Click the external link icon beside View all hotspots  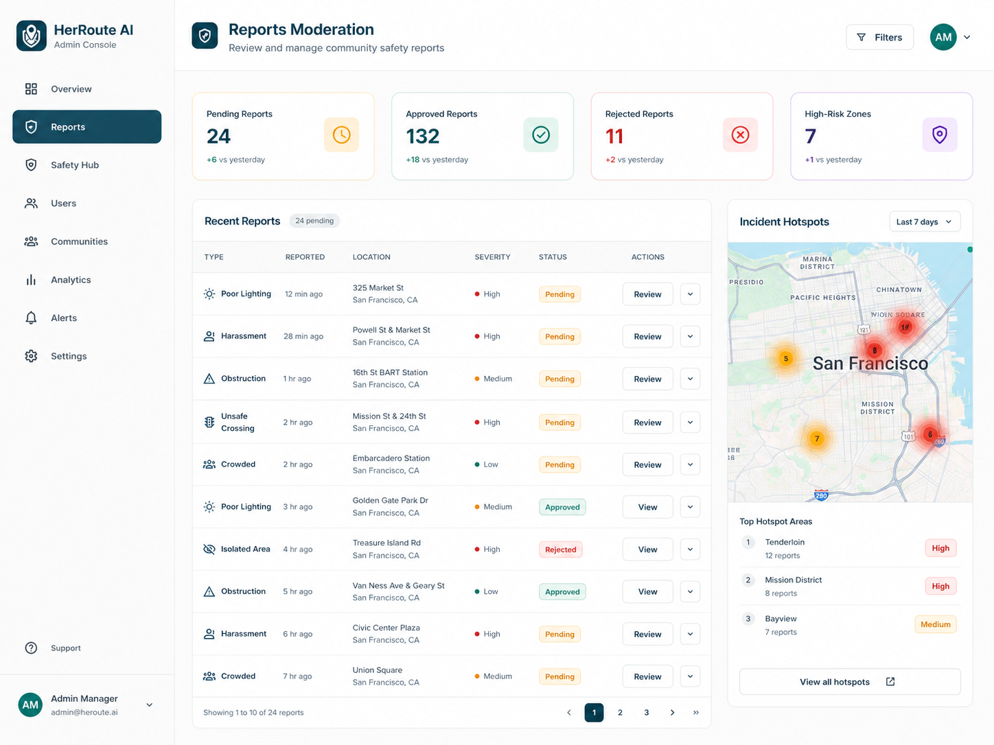890,682
